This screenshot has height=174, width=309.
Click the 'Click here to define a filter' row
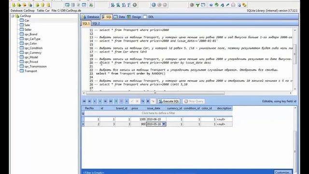[x=158, y=113]
